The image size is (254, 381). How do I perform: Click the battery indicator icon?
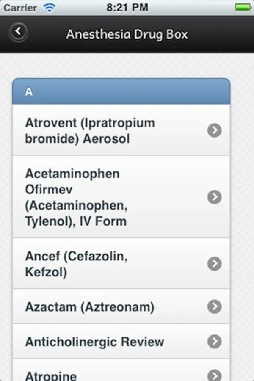click(x=243, y=7)
